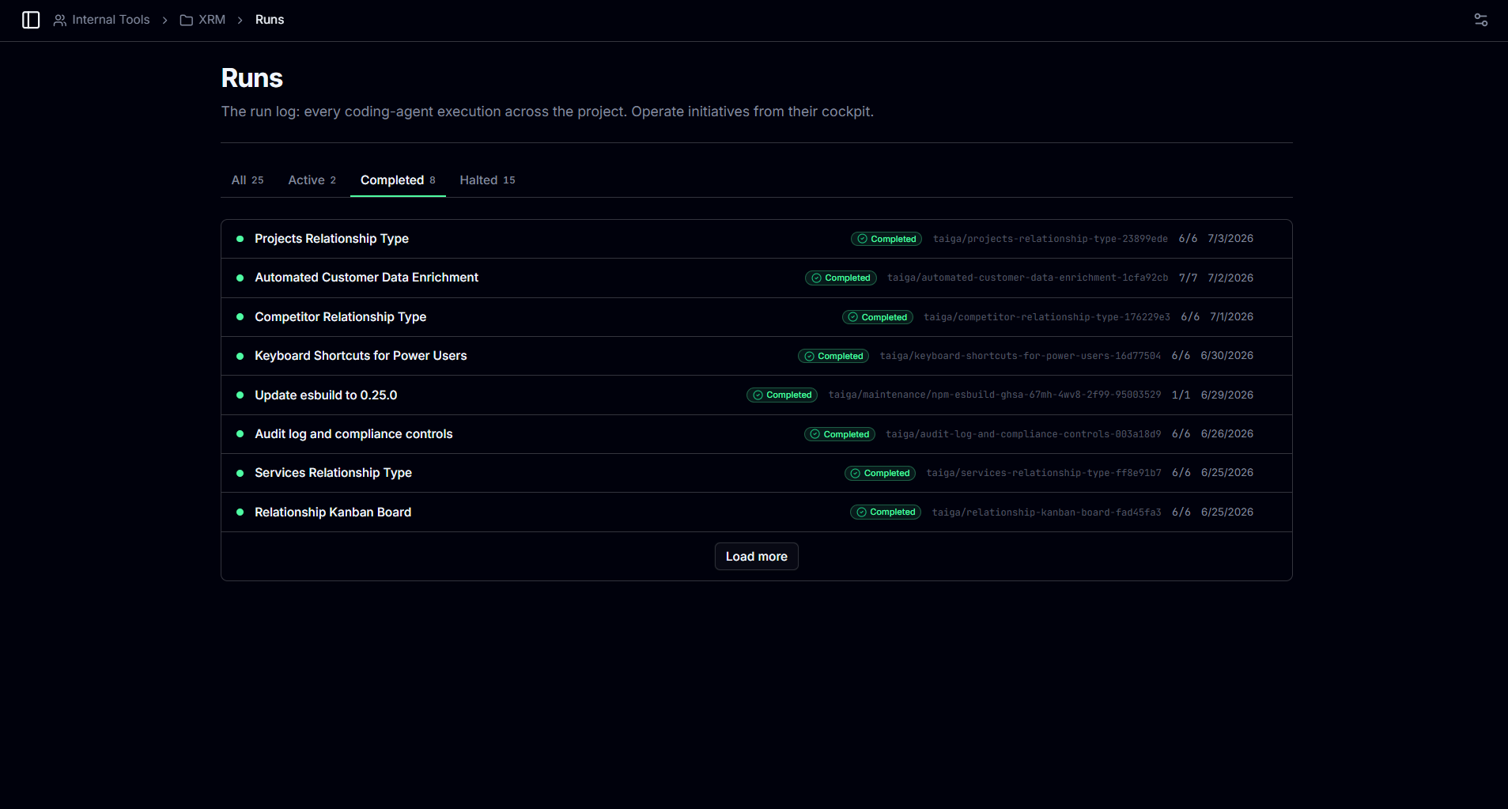The width and height of the screenshot is (1508, 809).
Task: Click branch taiga/audit-log-and-compliance-controls-003a18d9
Action: click(x=1023, y=434)
